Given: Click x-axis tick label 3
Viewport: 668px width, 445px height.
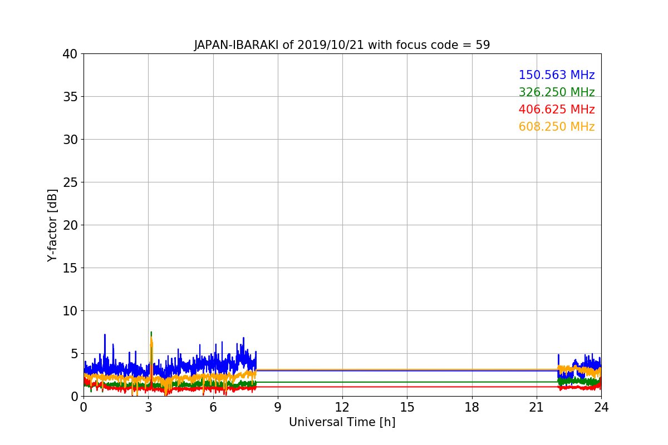Looking at the screenshot, I should (x=148, y=407).
